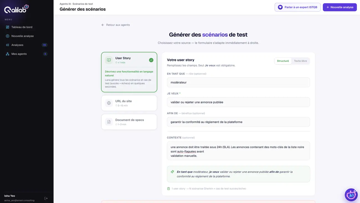
Task: Click the globe icon for URL du site
Action: 109,103
